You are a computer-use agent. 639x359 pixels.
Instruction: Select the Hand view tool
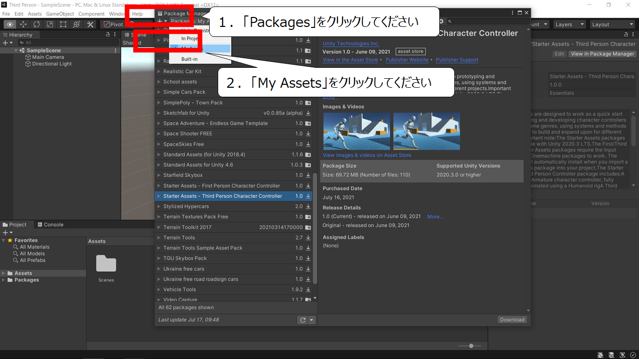coord(10,24)
